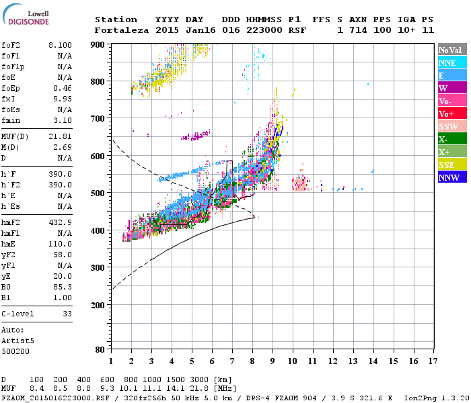471x403 pixels.
Task: Click the FZAOM_2015016223000.RSF file name
Action: [55, 398]
